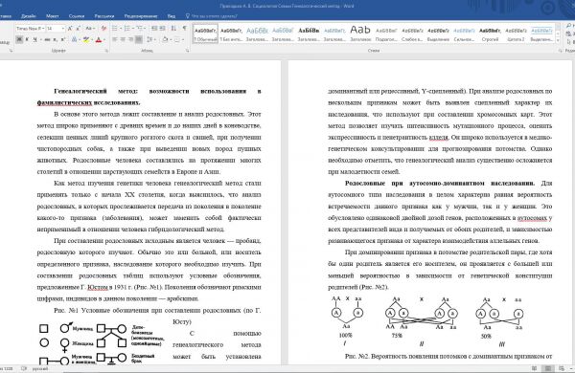Viewport: 575px width, 373px height.
Task: Apply the Обычный style from the gallery
Action: click(205, 33)
